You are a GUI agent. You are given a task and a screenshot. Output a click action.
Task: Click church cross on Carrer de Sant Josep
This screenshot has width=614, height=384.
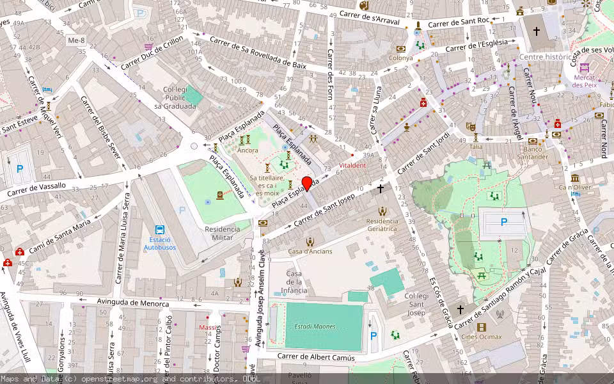(x=380, y=189)
